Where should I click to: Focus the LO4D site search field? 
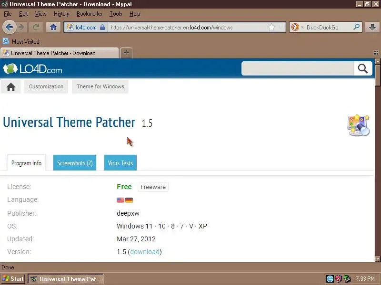tap(298, 68)
